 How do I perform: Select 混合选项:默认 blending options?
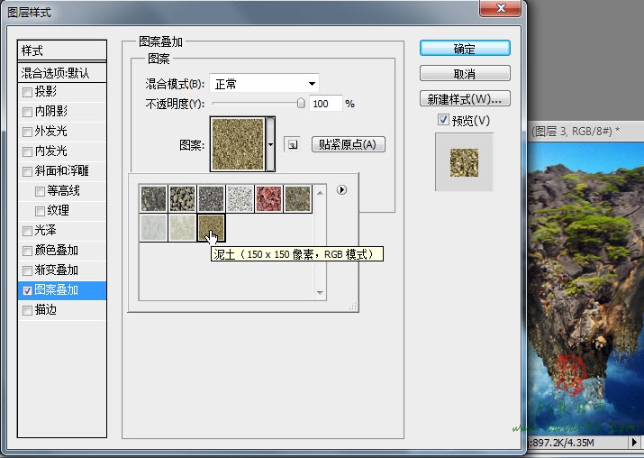click(x=62, y=73)
